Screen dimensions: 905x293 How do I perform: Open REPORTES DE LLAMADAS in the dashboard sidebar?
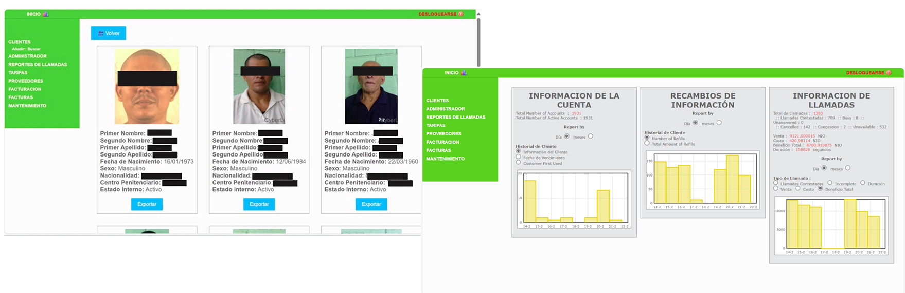coord(455,117)
